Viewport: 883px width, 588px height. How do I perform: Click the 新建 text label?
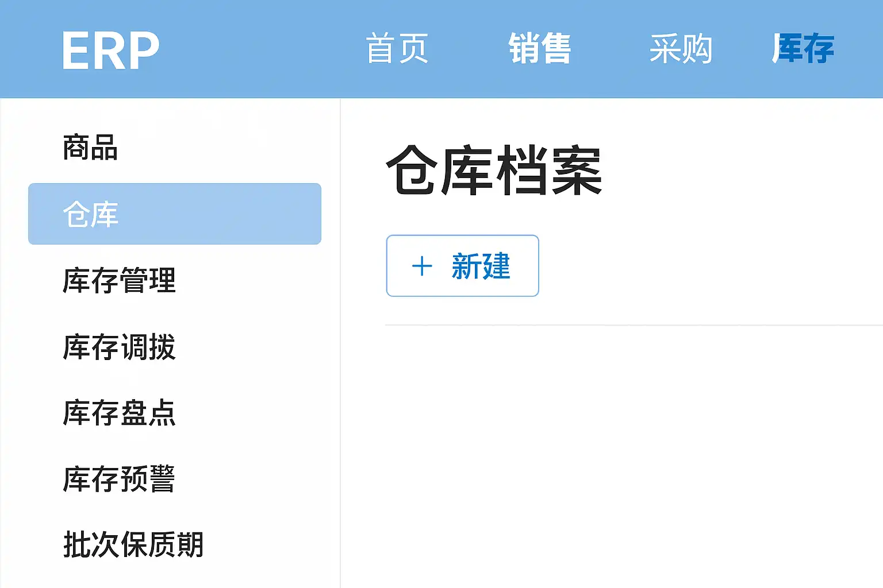tap(481, 266)
